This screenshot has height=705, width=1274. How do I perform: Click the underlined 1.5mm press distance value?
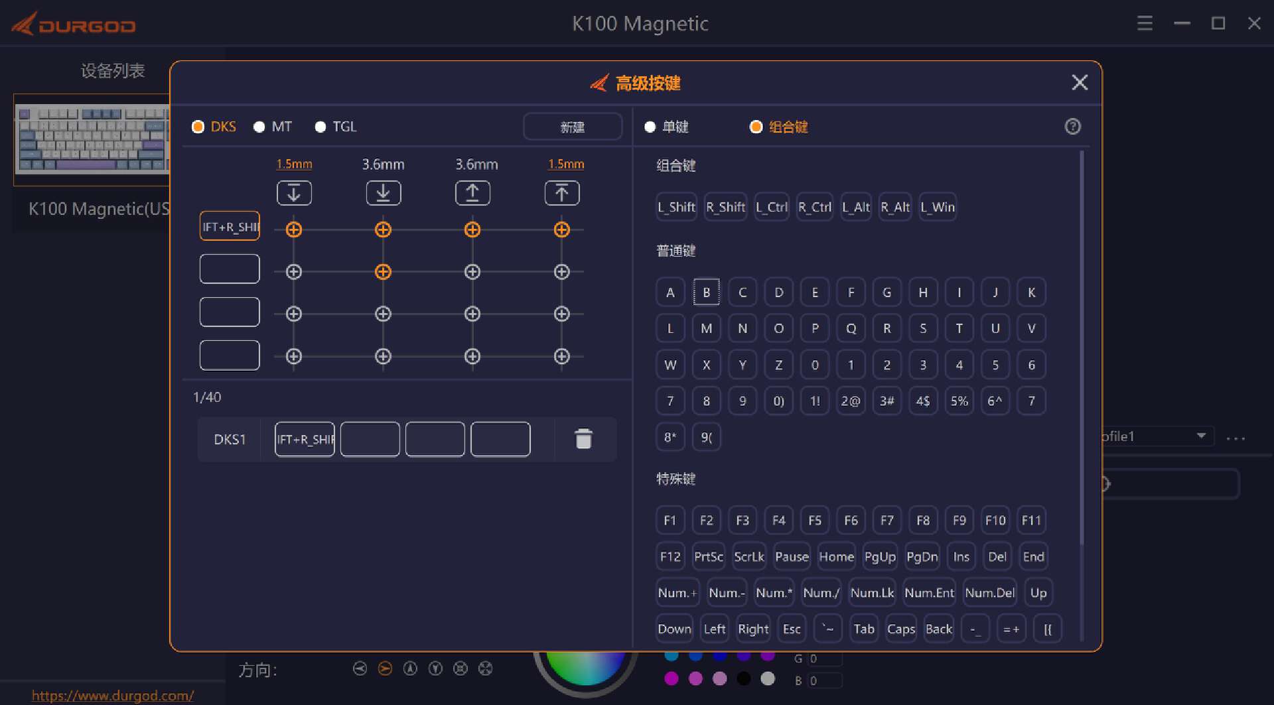pyautogui.click(x=294, y=164)
